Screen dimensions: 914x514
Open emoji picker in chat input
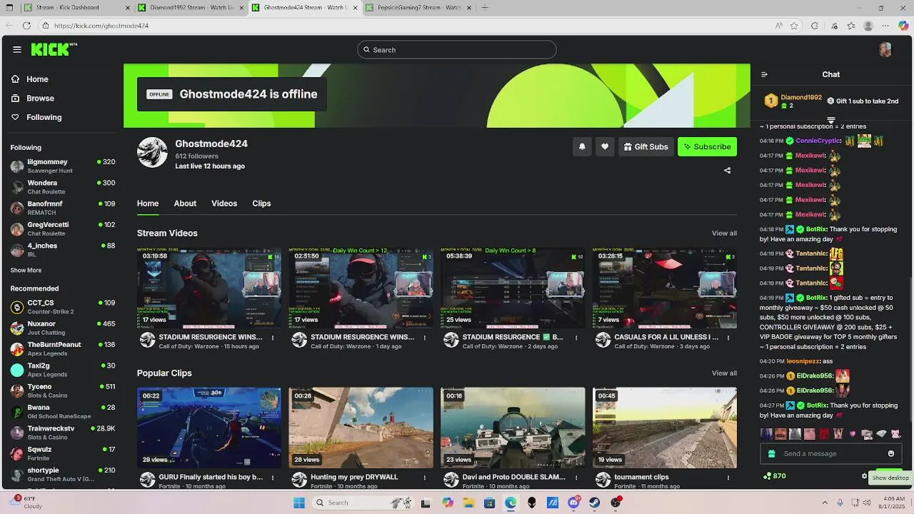pos(891,453)
